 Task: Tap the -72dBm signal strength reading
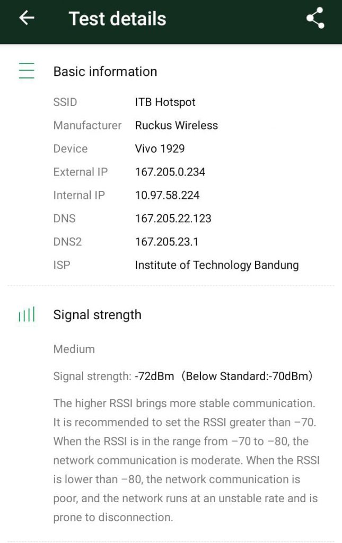(x=154, y=376)
